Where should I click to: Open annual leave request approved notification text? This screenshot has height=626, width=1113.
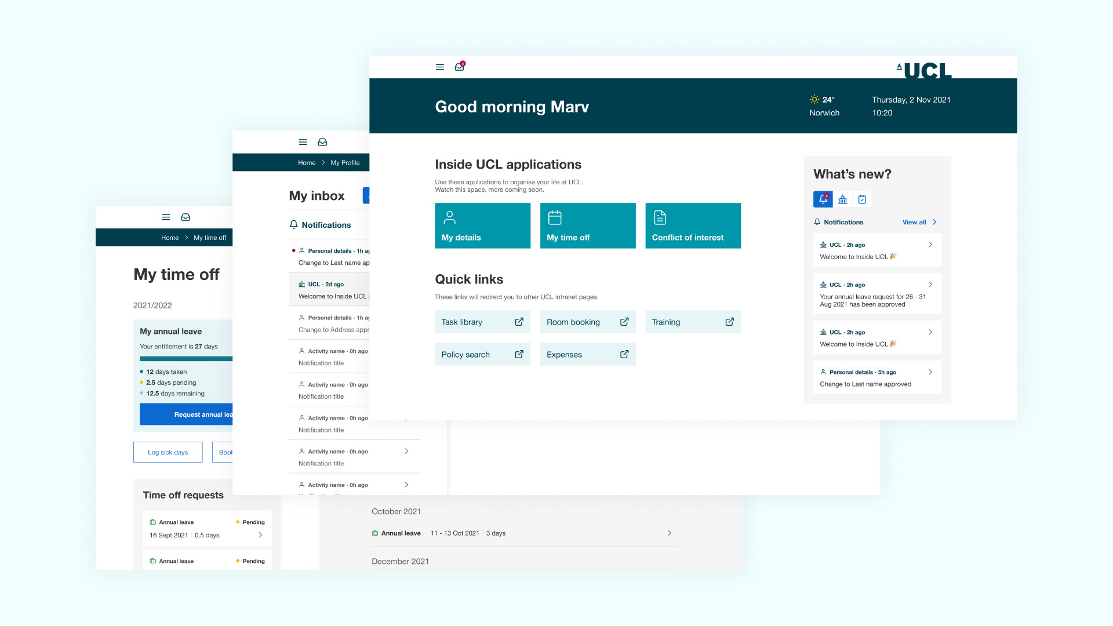[x=872, y=300]
